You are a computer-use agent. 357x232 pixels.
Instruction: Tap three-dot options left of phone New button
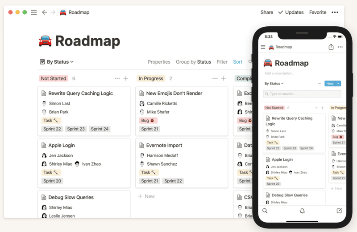320,84
